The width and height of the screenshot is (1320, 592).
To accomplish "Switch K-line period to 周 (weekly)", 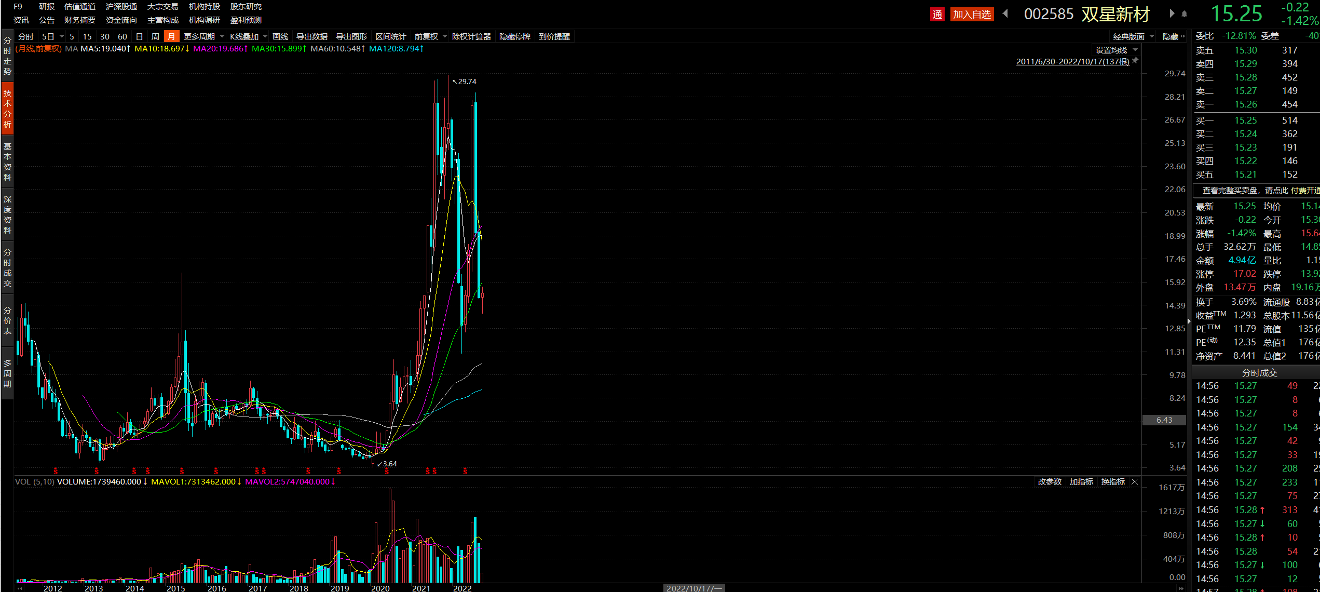I will click(x=155, y=36).
